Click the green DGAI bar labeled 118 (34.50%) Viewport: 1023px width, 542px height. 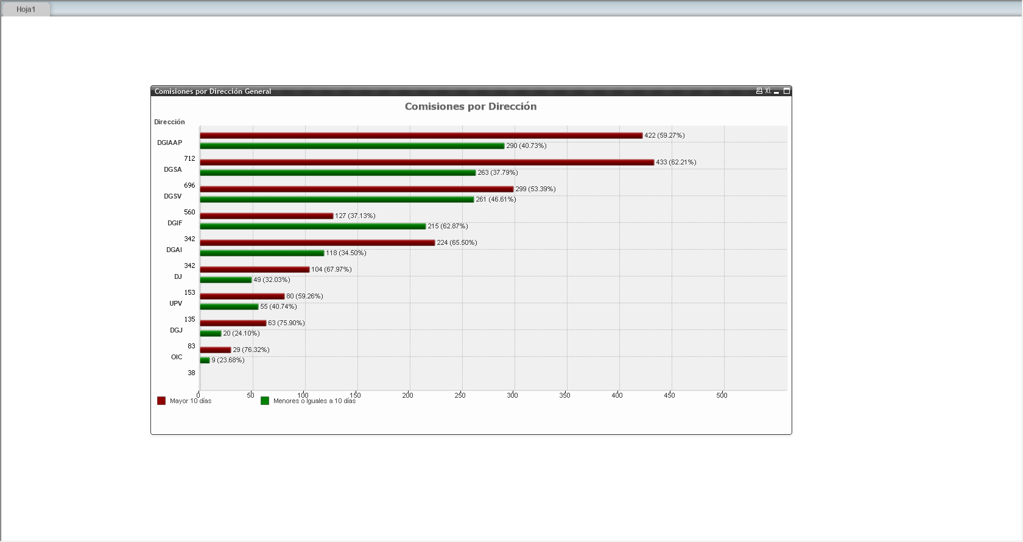pyautogui.click(x=262, y=253)
